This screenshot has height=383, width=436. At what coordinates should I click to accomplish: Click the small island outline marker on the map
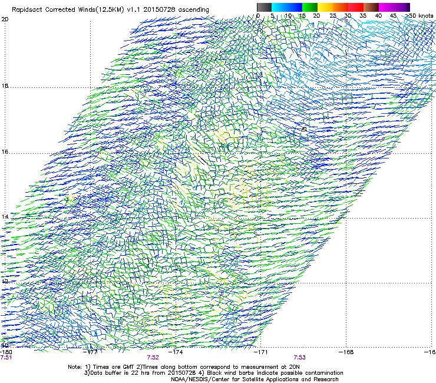(x=304, y=129)
